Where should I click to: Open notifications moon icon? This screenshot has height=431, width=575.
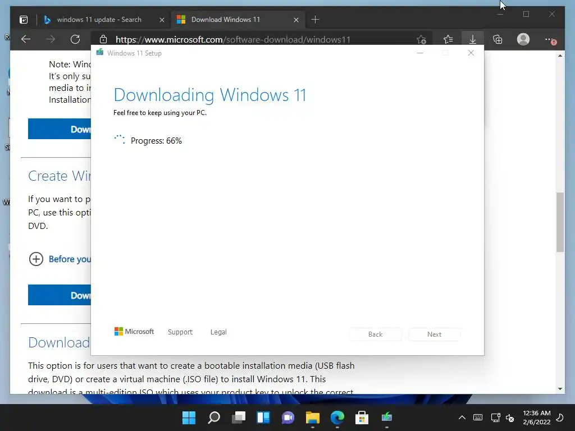(x=560, y=418)
